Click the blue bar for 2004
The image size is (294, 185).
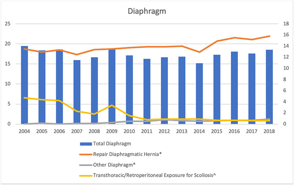tap(24, 85)
